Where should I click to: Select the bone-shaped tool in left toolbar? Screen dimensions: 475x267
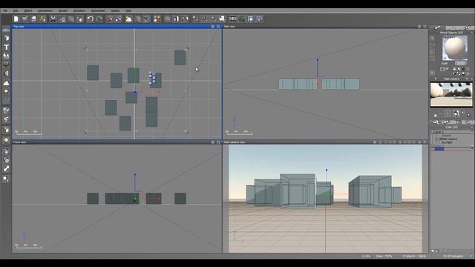click(6, 169)
